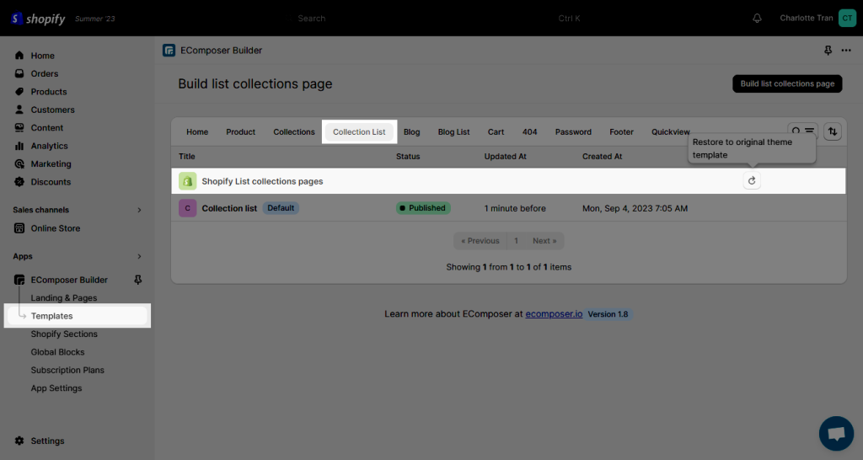The image size is (863, 460).
Task: Open Subscription Plans submenu item
Action: [x=67, y=370]
